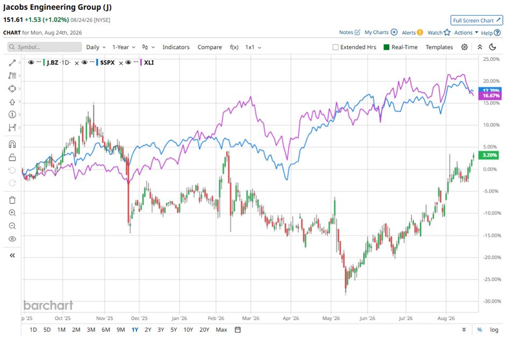Open the Indicators menu
Viewport: 505px width, 337px height.
176,47
